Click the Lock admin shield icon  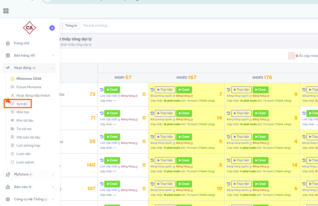tap(12, 162)
